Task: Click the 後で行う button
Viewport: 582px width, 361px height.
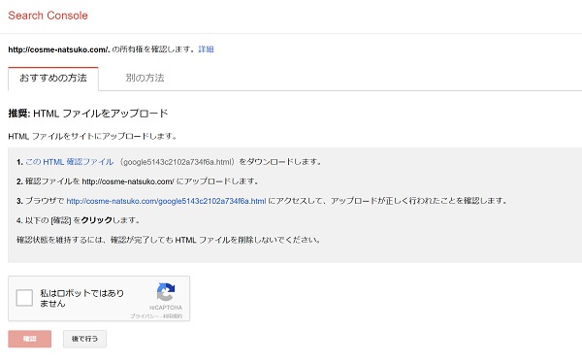Action: pos(84,339)
